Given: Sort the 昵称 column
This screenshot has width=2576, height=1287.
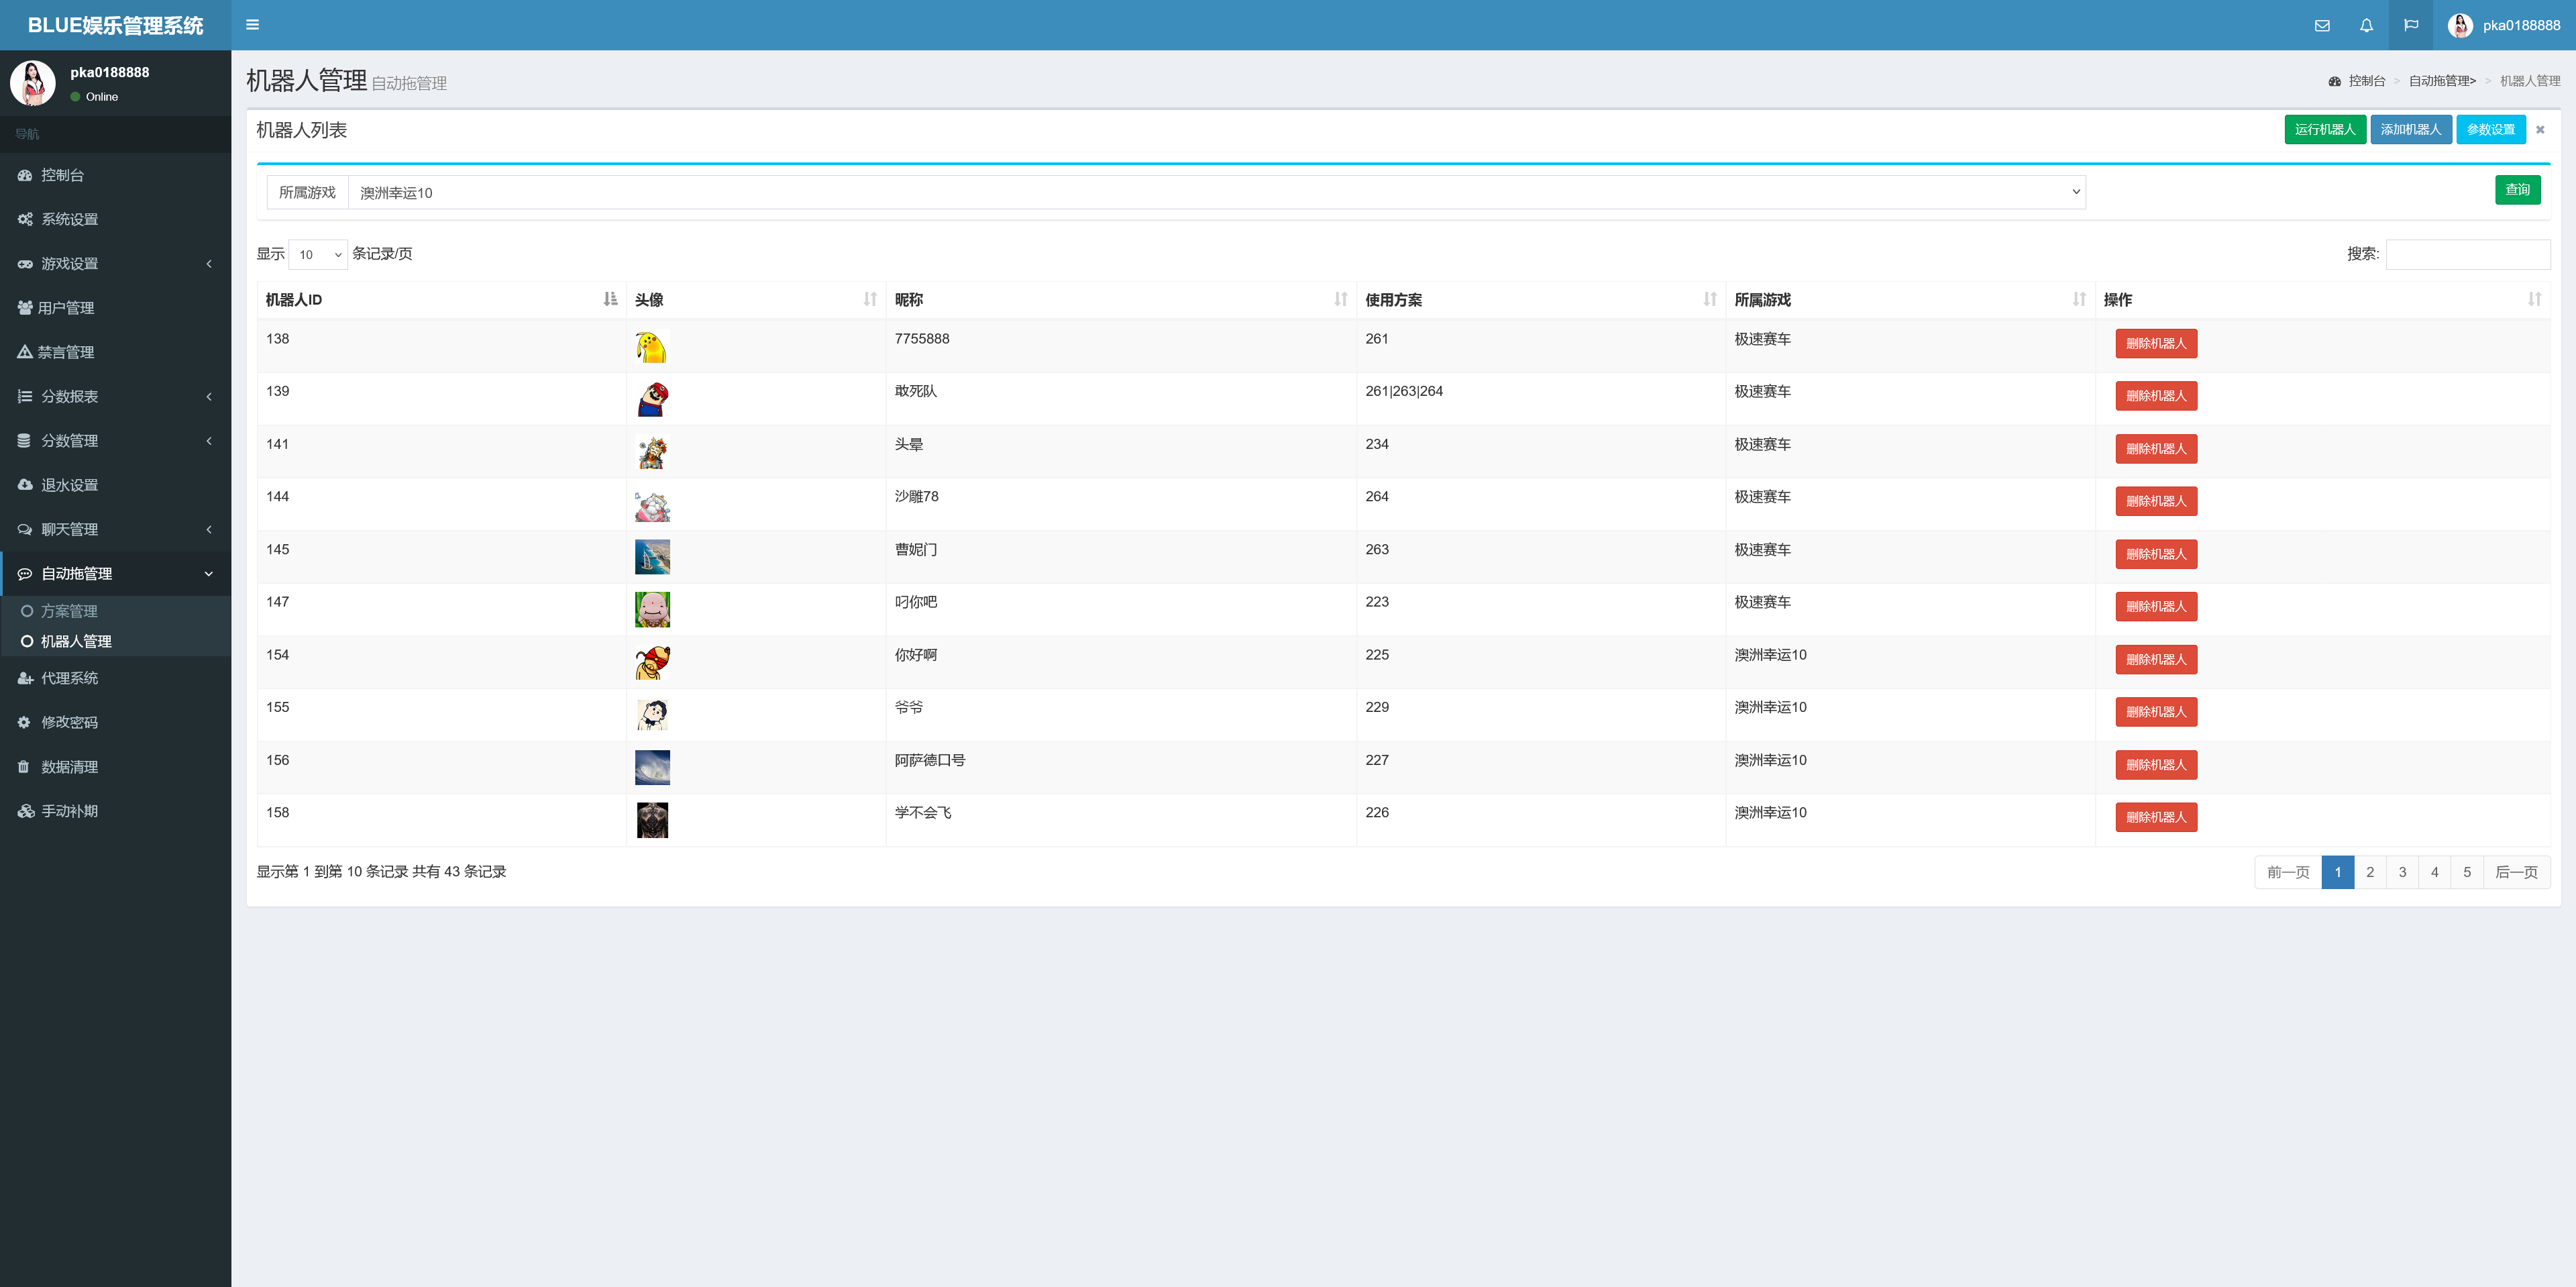Looking at the screenshot, I should pos(1340,299).
